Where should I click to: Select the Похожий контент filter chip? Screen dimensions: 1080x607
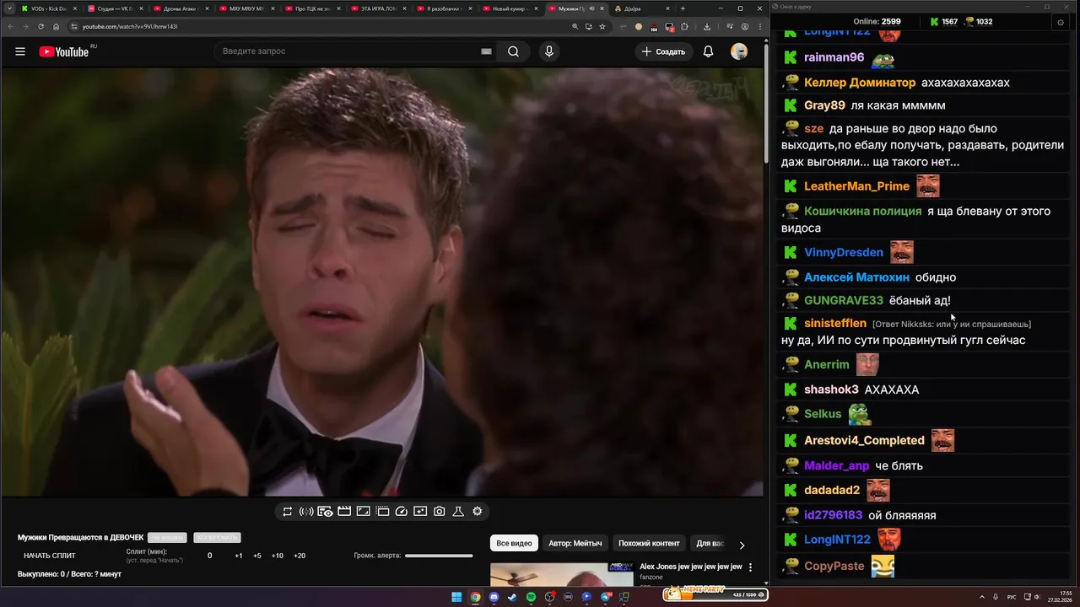[649, 544]
